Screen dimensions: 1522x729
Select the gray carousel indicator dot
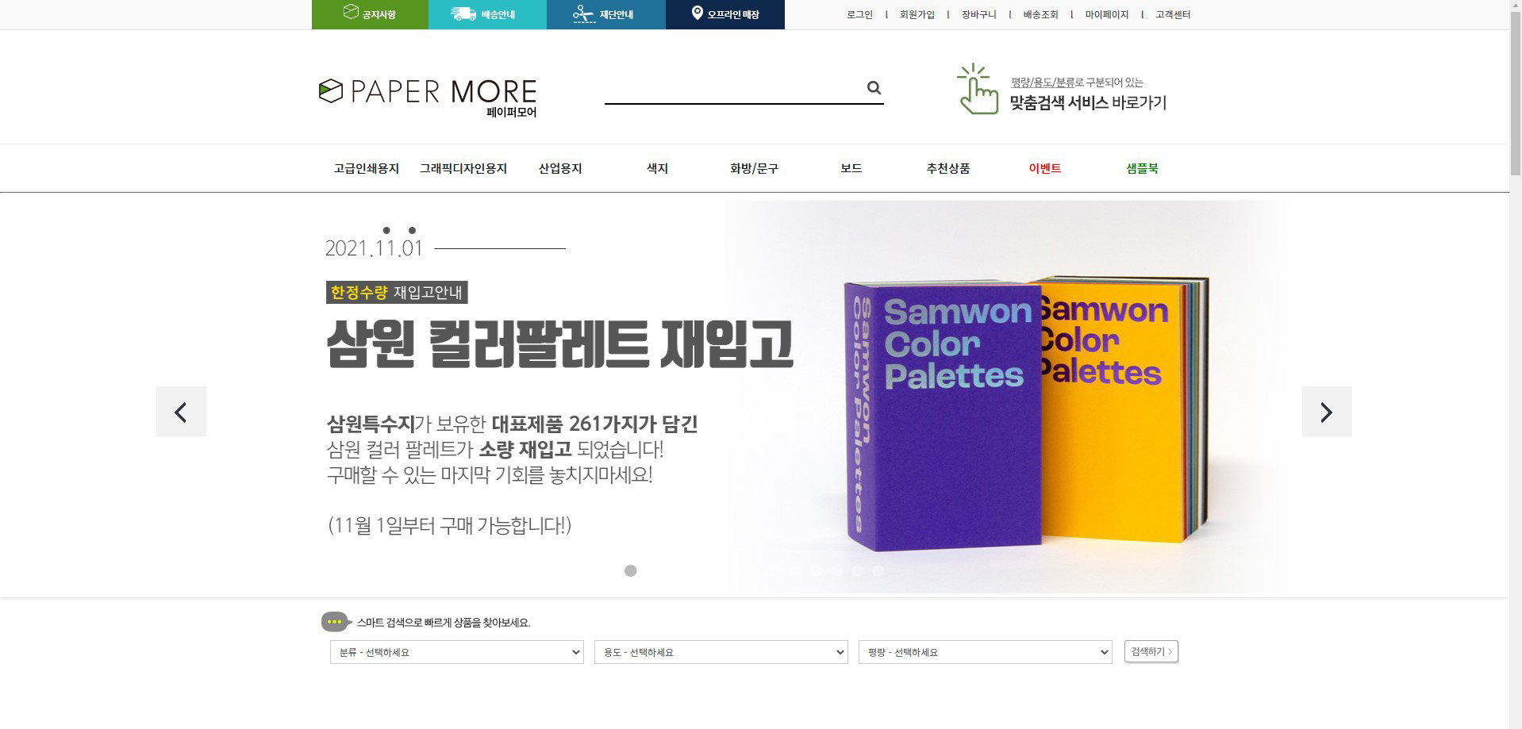(630, 570)
